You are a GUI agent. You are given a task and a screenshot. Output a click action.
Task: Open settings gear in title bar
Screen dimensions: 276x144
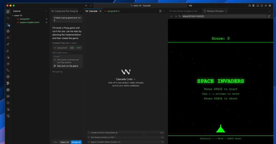click(266, 6)
